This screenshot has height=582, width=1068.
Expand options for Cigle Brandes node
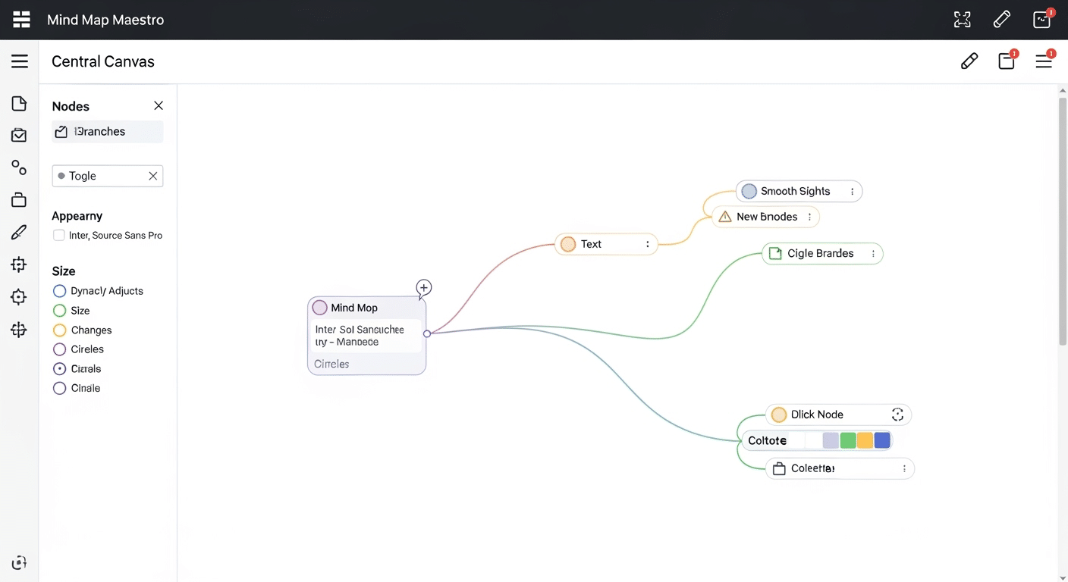point(873,254)
